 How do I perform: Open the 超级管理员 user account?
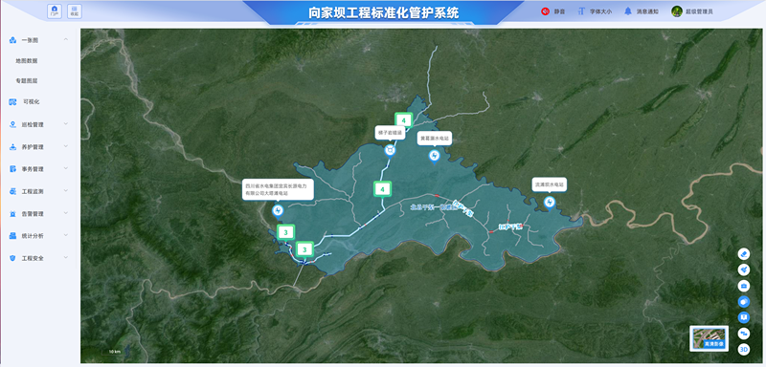pos(692,11)
